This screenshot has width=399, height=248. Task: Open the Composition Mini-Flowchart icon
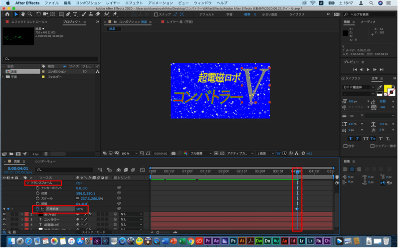[x=100, y=170]
